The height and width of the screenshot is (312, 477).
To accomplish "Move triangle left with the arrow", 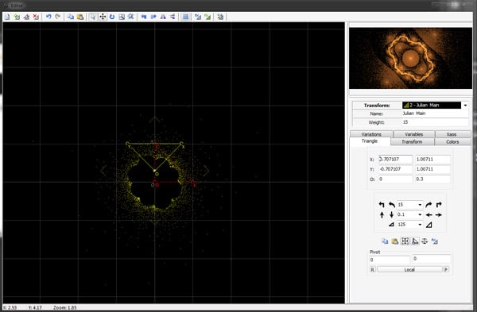I will (x=429, y=215).
